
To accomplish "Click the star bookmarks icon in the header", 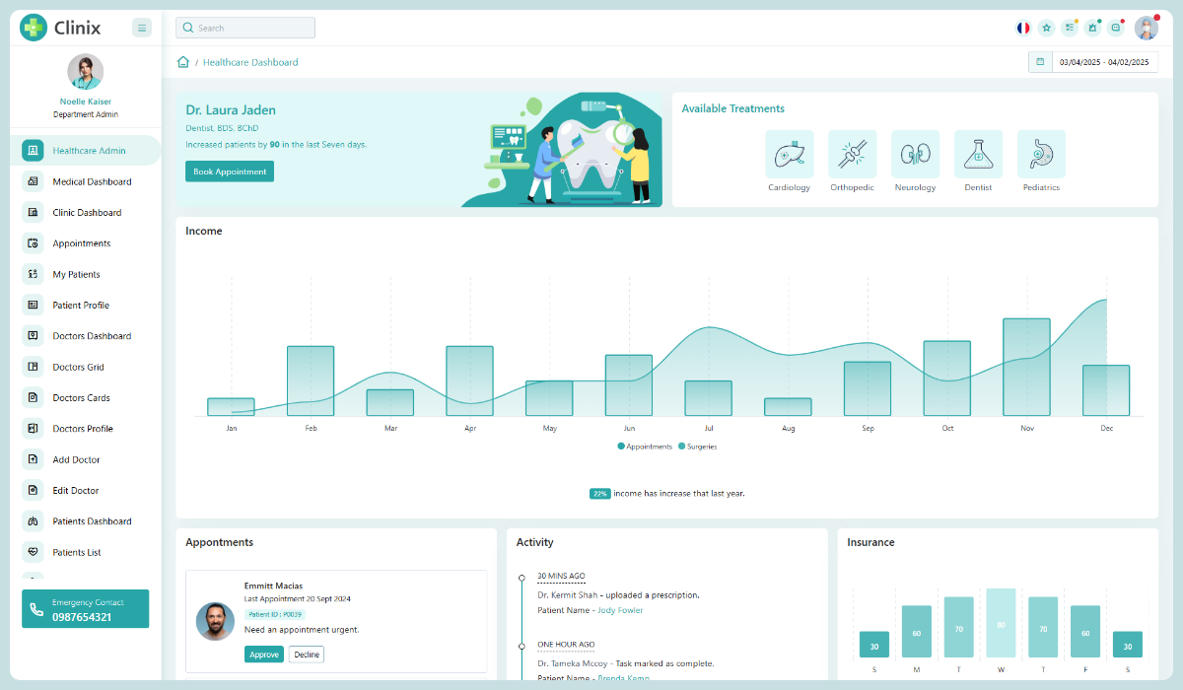I will (x=1046, y=28).
